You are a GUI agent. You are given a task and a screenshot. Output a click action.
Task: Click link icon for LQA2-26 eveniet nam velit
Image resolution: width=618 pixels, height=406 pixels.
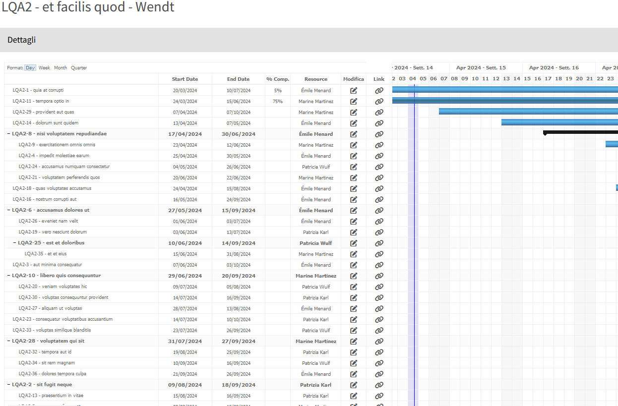(x=379, y=222)
